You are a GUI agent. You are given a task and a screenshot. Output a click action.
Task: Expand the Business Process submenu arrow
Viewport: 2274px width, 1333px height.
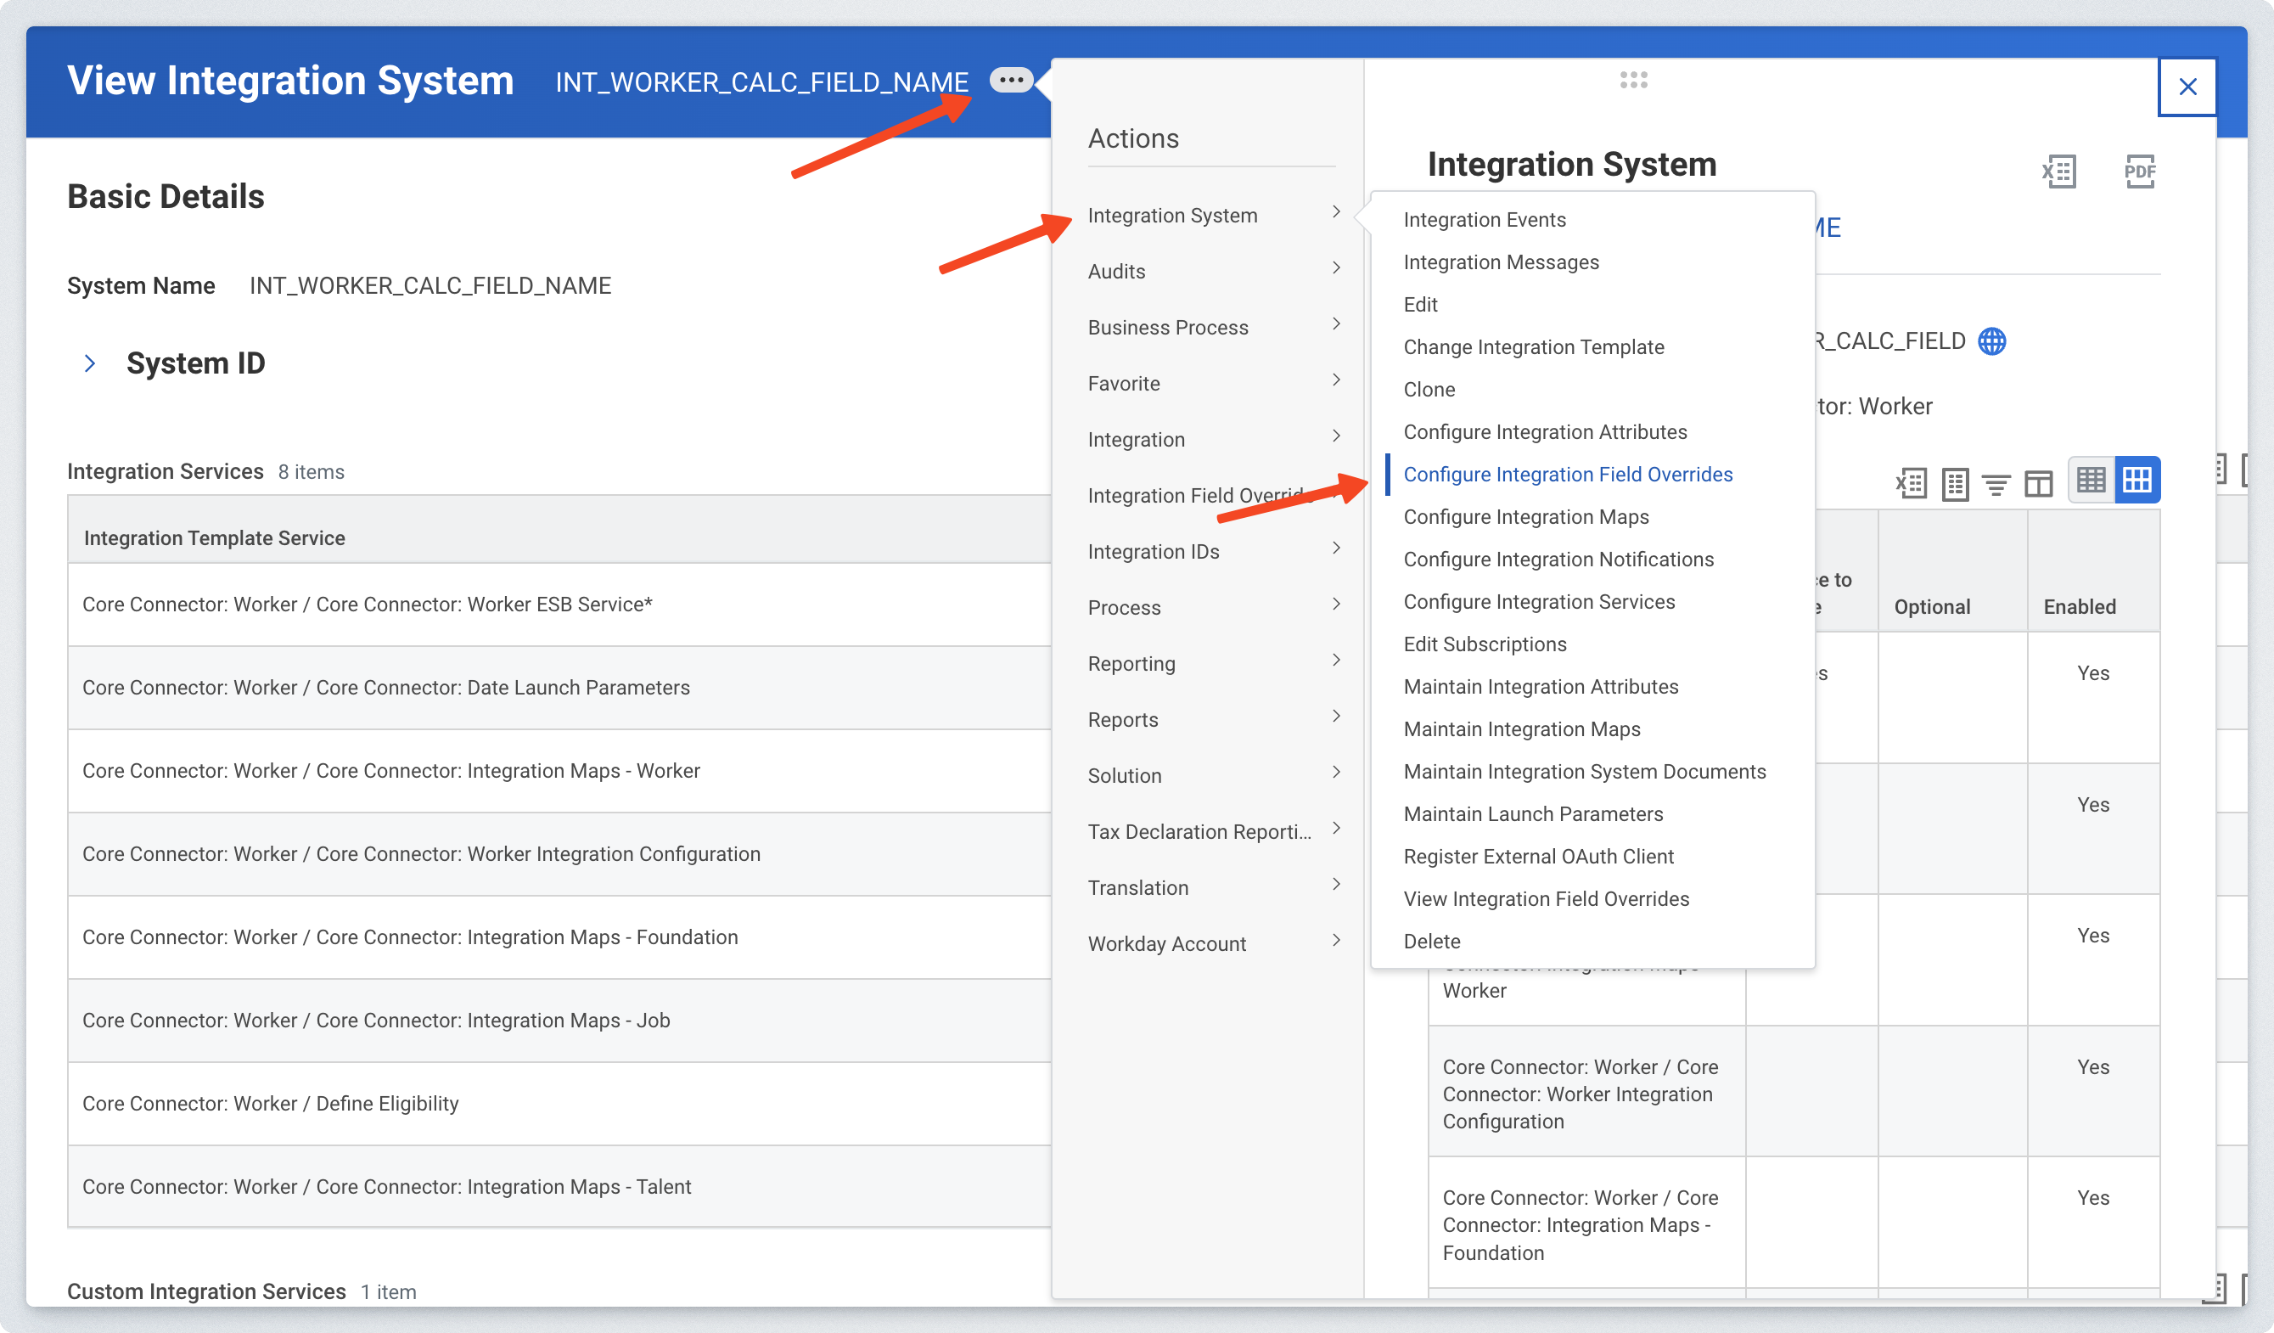[1335, 324]
